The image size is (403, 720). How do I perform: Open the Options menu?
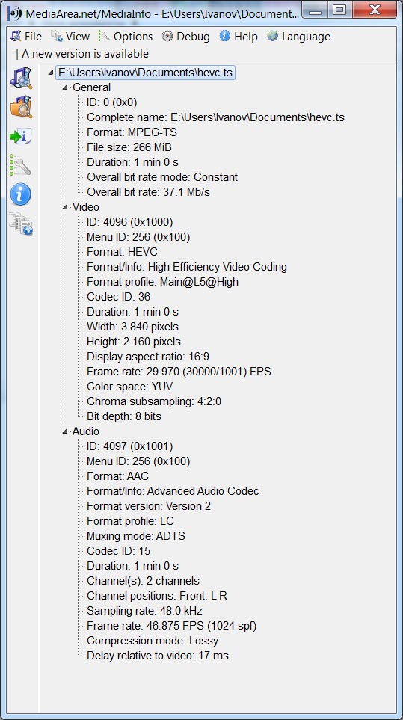coord(126,37)
